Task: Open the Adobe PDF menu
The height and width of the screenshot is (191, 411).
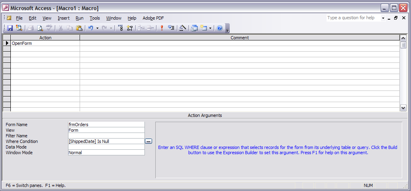Action: click(x=153, y=18)
